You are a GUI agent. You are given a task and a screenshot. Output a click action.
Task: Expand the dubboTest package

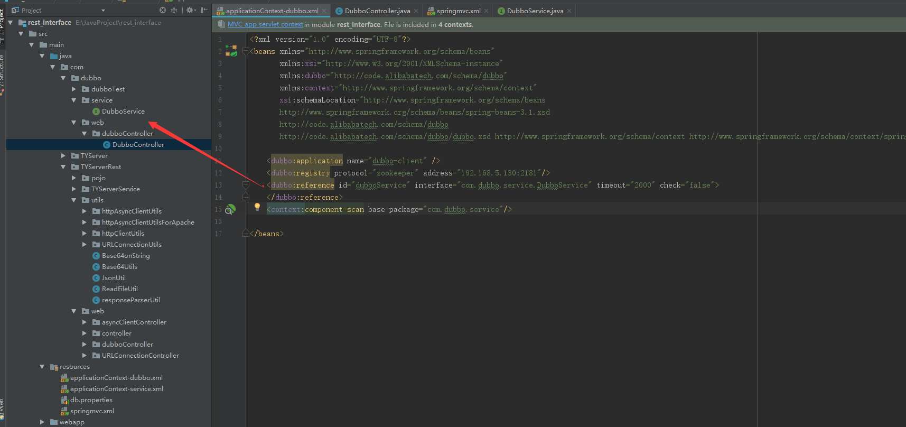pos(73,89)
